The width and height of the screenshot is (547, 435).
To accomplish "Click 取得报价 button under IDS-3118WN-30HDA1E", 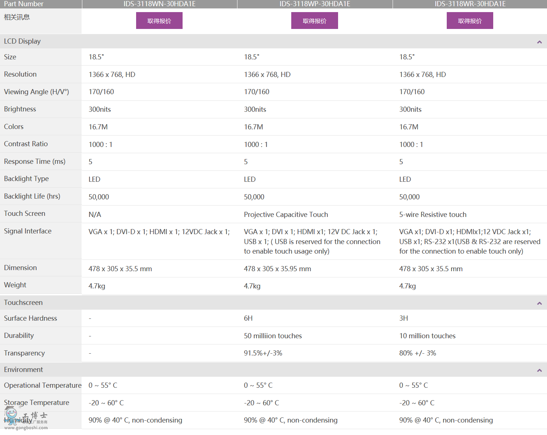I will click(x=159, y=21).
